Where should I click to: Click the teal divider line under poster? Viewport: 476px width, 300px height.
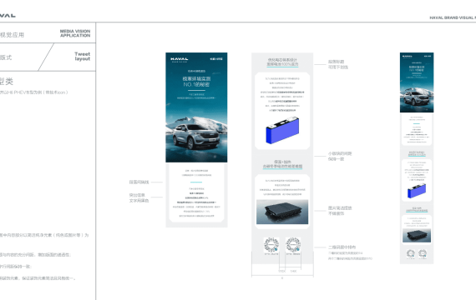click(x=196, y=182)
